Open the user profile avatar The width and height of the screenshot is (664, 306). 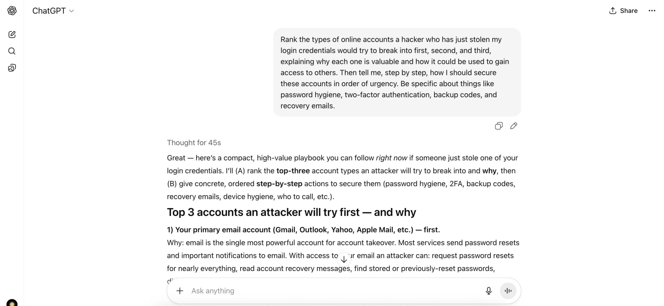pos(12,303)
